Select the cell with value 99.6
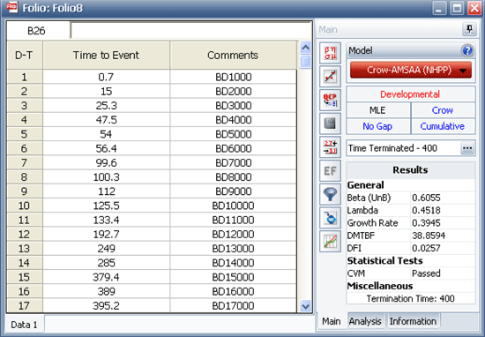 107,162
